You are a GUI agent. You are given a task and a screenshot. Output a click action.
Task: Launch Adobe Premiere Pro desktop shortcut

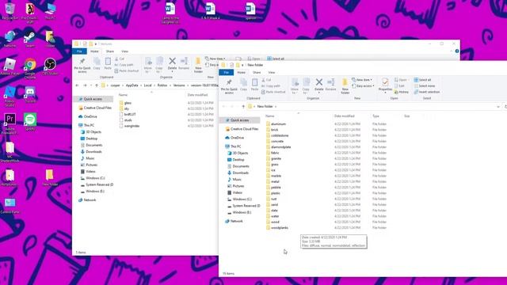coord(10,123)
